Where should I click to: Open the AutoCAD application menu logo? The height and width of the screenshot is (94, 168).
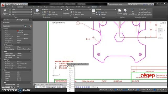(x=3, y=5)
